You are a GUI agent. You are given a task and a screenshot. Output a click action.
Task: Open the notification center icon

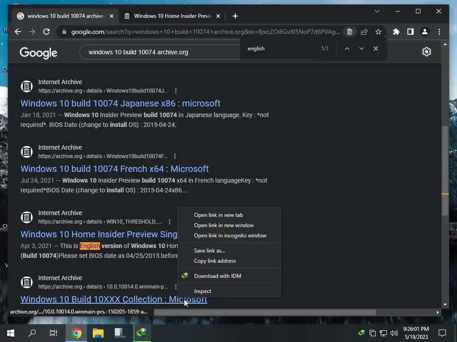click(442, 333)
